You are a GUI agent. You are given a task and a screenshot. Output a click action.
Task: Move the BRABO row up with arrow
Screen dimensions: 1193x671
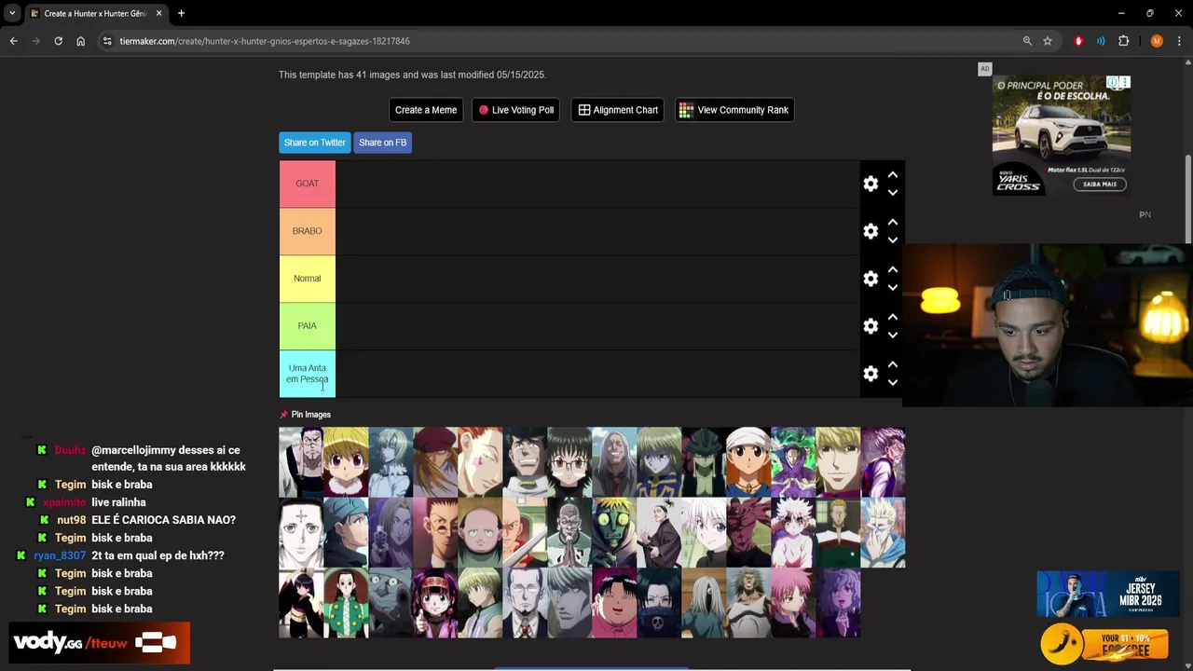[892, 222]
